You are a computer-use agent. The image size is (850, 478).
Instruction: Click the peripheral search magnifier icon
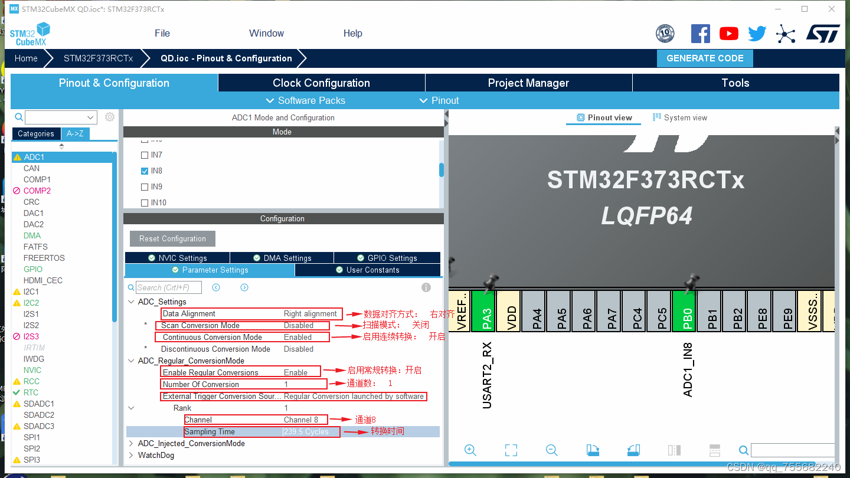(x=19, y=117)
